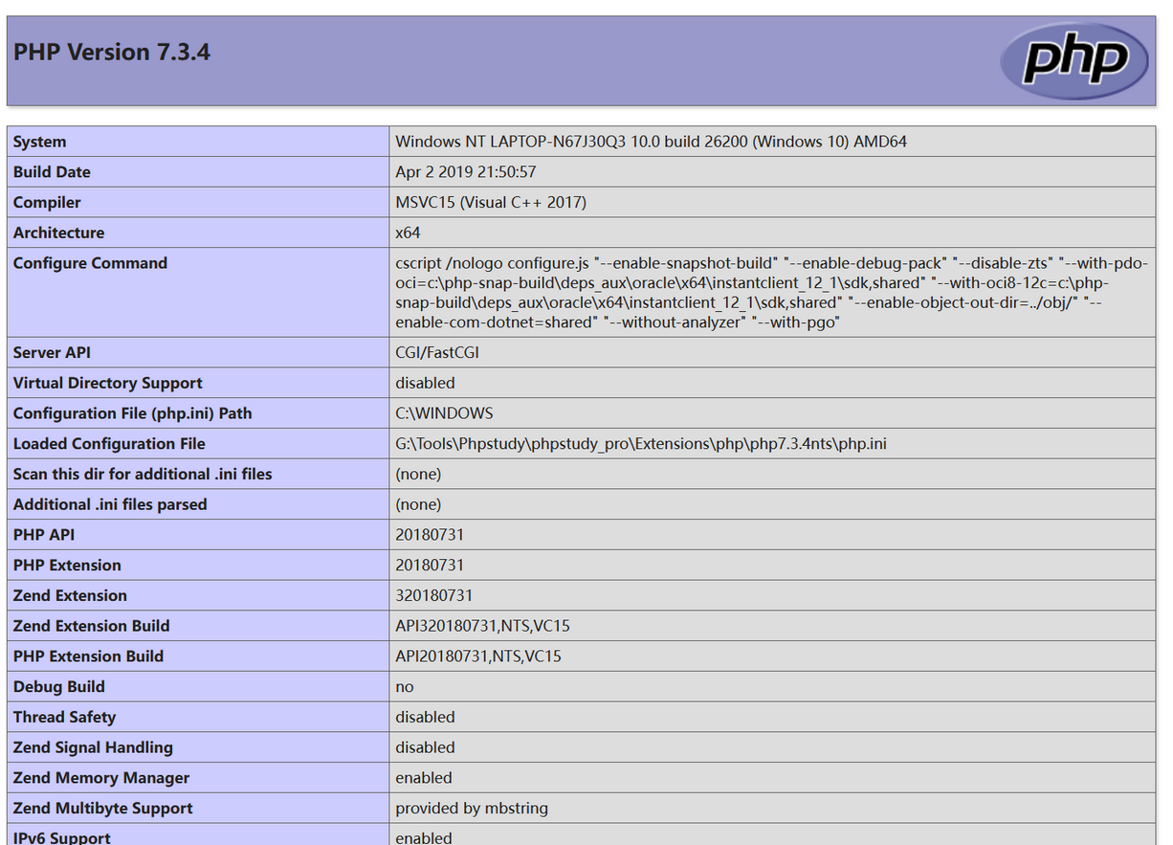The image size is (1173, 845).
Task: Select the 'C:\WINDOWS' path value
Action: (444, 413)
